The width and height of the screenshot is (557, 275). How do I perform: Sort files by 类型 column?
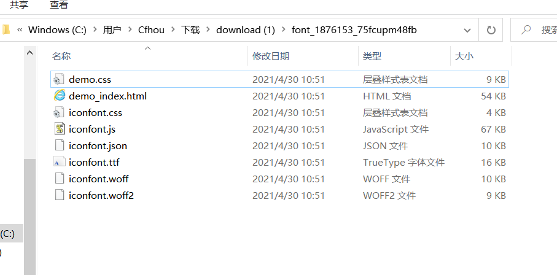click(372, 56)
